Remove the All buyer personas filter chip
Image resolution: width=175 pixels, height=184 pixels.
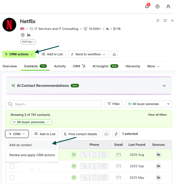[48, 122]
